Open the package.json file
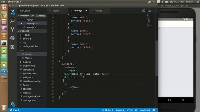 coord(32,100)
